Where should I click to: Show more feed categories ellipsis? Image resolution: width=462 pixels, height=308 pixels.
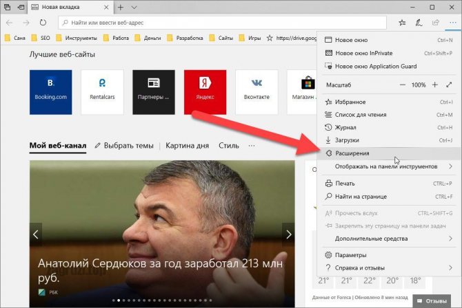[x=251, y=146]
